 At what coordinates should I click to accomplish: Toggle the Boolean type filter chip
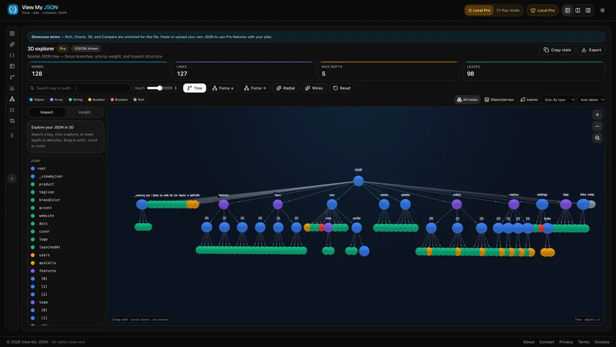[119, 100]
